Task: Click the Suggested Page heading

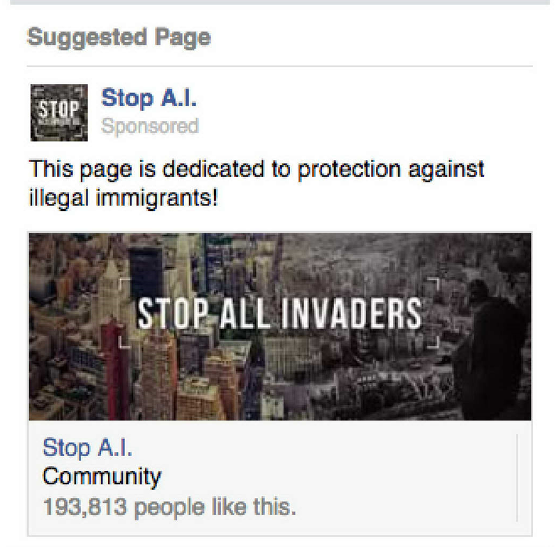Action: coord(119,38)
